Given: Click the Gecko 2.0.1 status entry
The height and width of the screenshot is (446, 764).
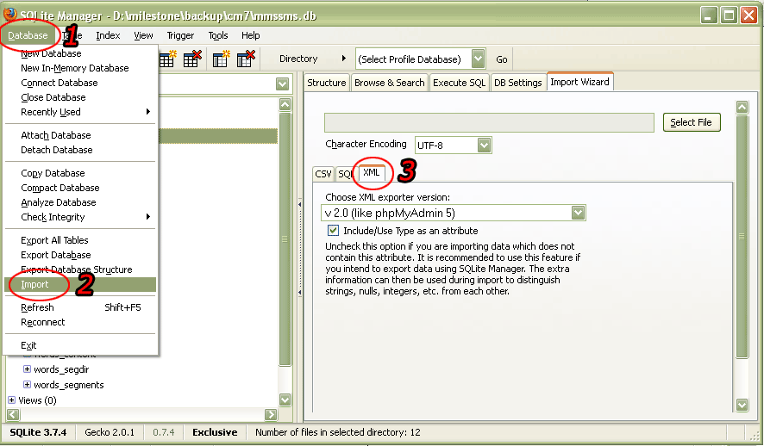Looking at the screenshot, I should [110, 432].
